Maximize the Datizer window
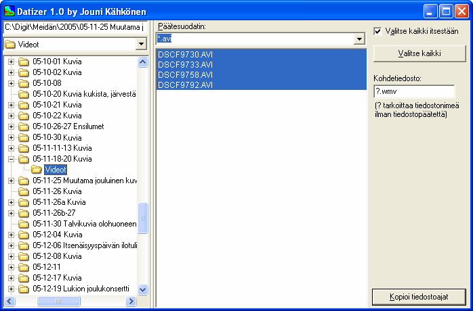The height and width of the screenshot is (311, 473). click(x=446, y=11)
